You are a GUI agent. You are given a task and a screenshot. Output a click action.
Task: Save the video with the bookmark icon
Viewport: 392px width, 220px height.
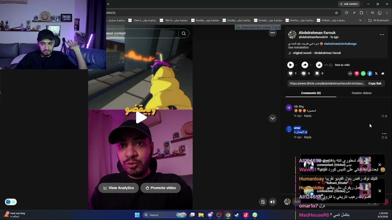point(317,73)
